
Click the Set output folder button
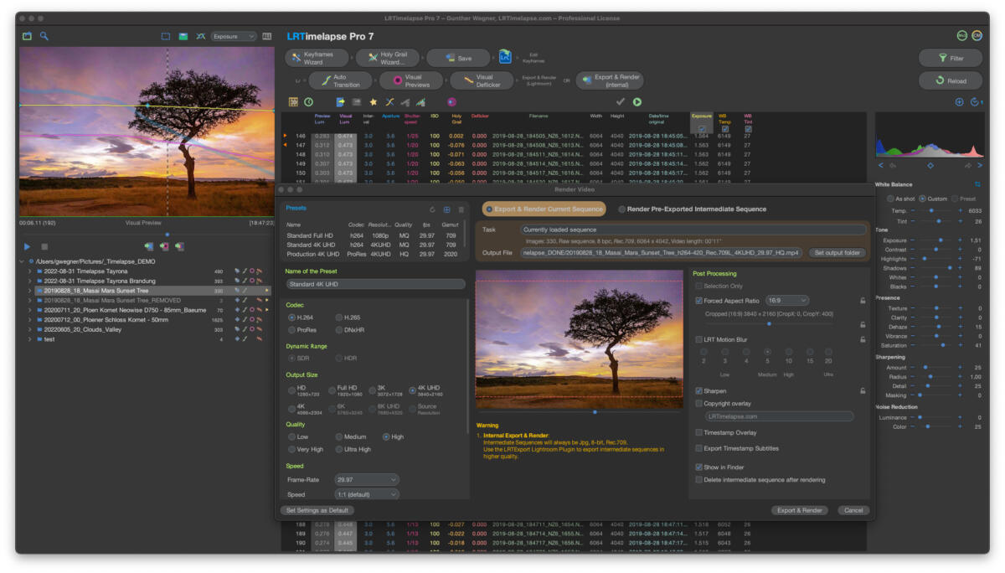click(x=837, y=252)
